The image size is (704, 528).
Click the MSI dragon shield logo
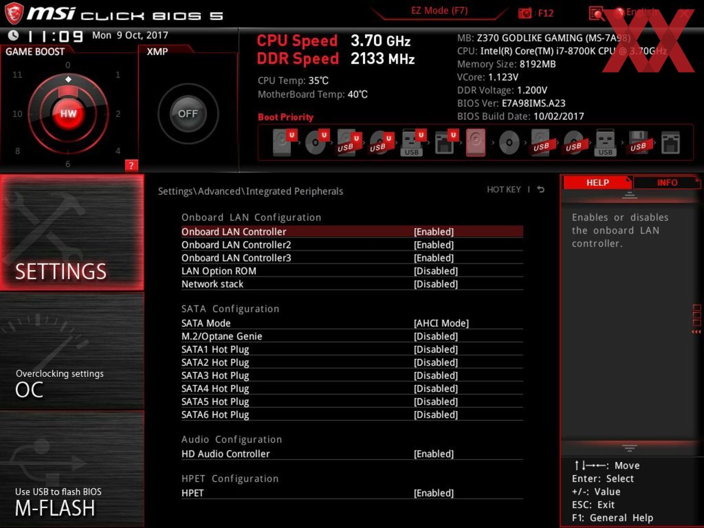coord(14,13)
